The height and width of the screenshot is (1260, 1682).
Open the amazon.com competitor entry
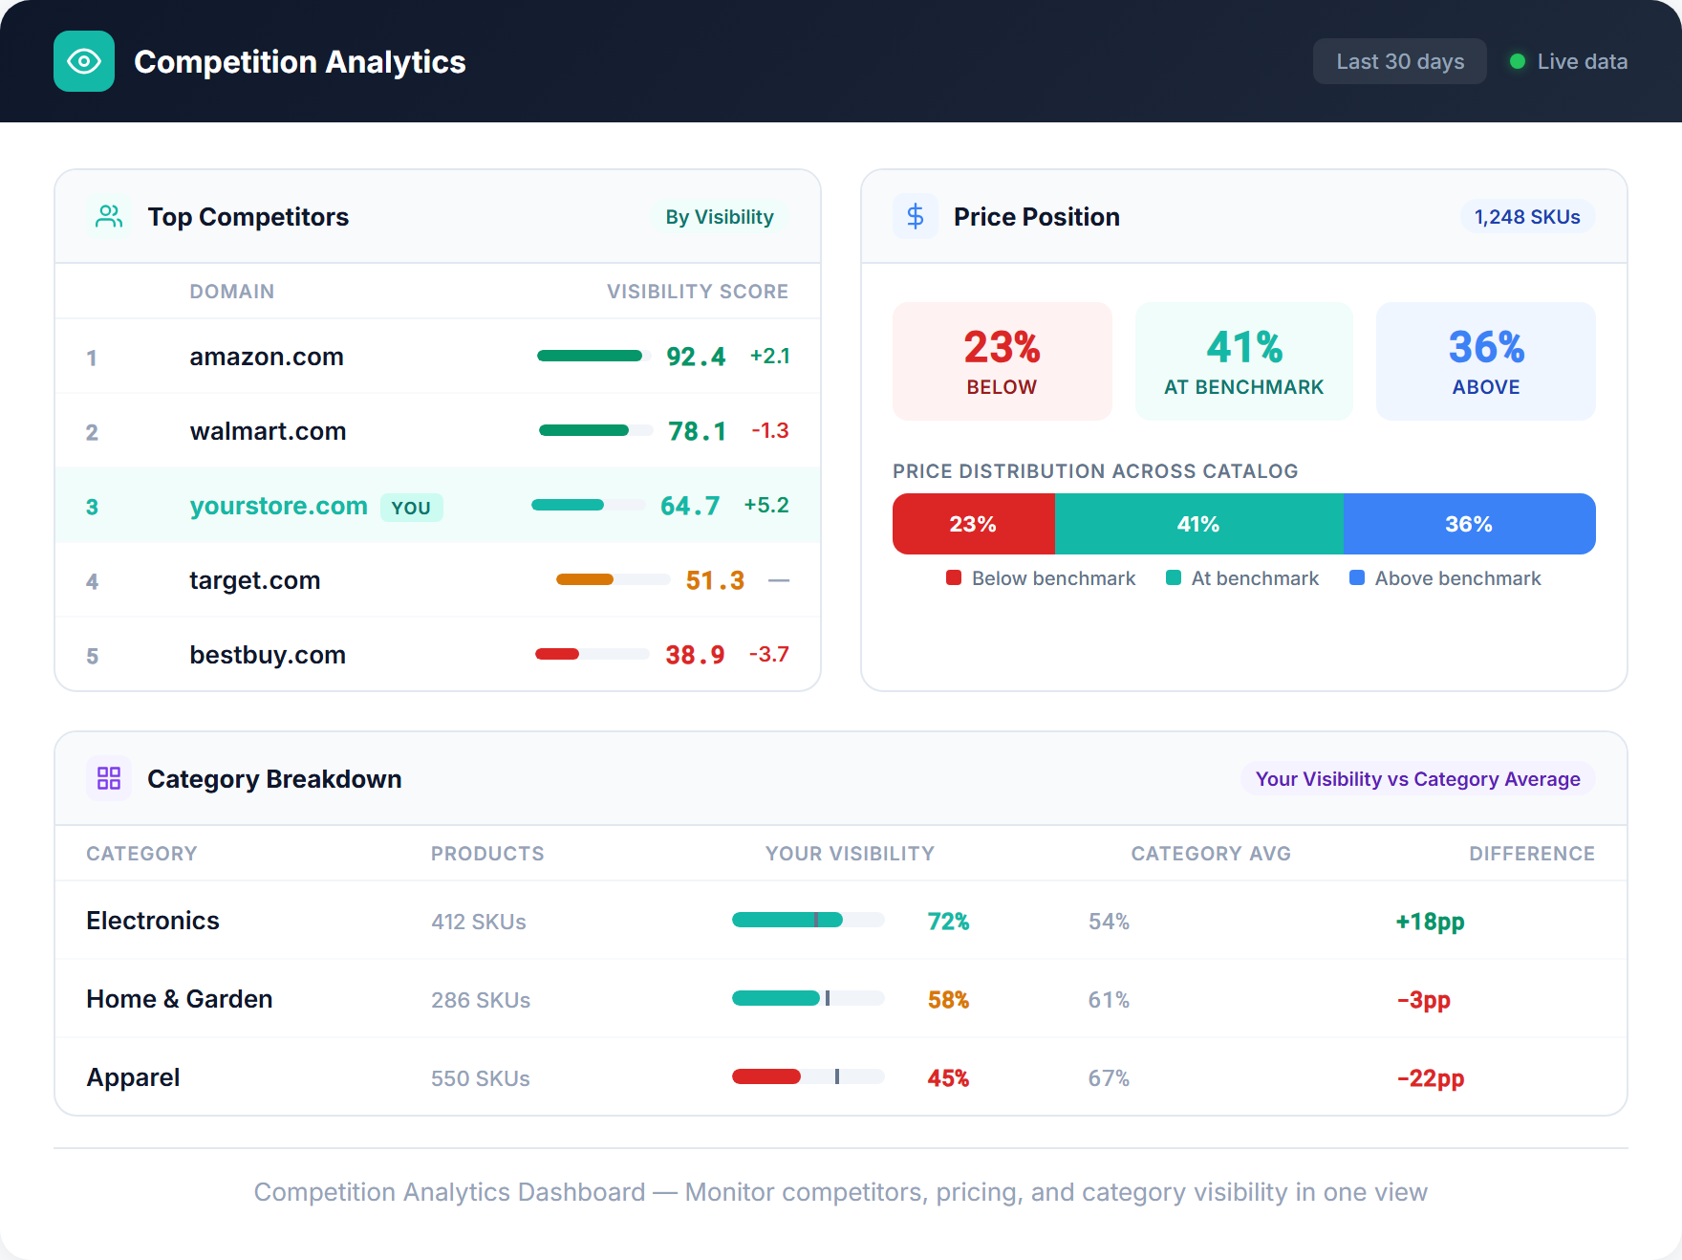coord(267,357)
